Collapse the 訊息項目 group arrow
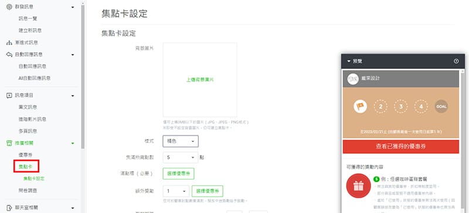 point(73,96)
